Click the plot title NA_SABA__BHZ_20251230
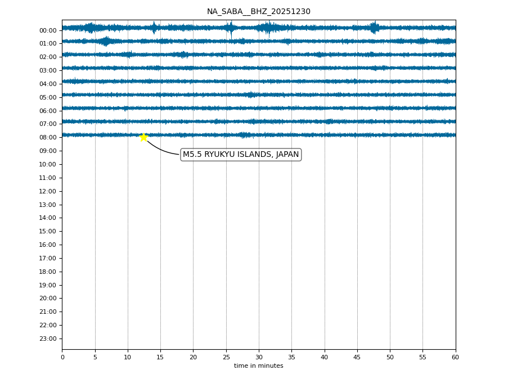The width and height of the screenshot is (517, 388). [x=258, y=12]
